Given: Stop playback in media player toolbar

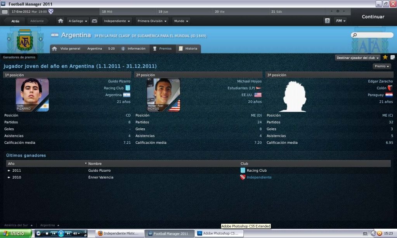Looking at the screenshot, I should pos(47,233).
